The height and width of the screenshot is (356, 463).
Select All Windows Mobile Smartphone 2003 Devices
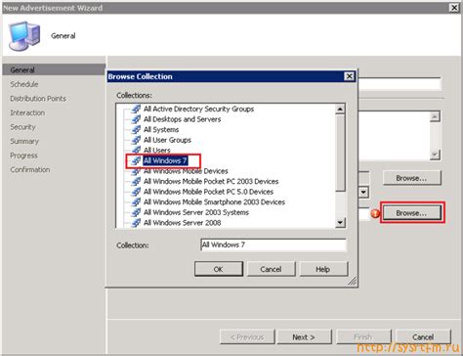coord(214,202)
